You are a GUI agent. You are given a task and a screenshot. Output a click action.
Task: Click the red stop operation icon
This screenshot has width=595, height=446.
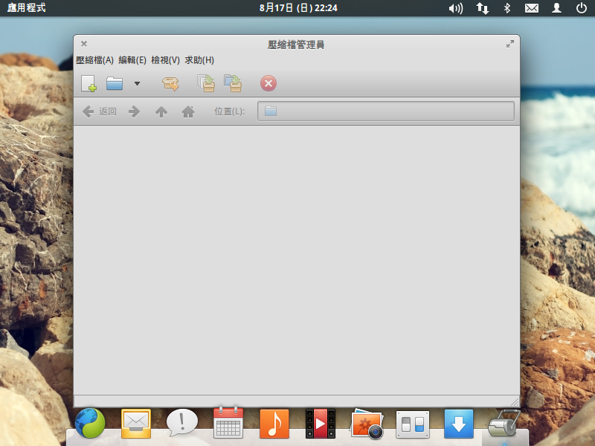[268, 83]
